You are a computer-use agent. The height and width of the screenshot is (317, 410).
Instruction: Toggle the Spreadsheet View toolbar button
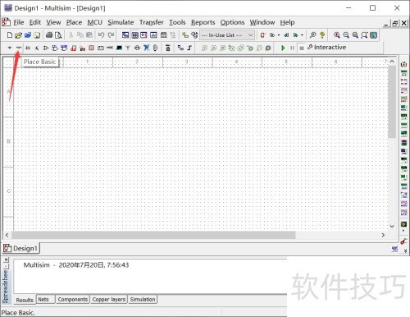click(134, 35)
